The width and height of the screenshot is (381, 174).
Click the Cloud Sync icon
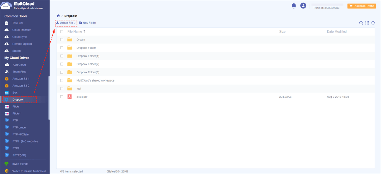[x=6, y=37]
